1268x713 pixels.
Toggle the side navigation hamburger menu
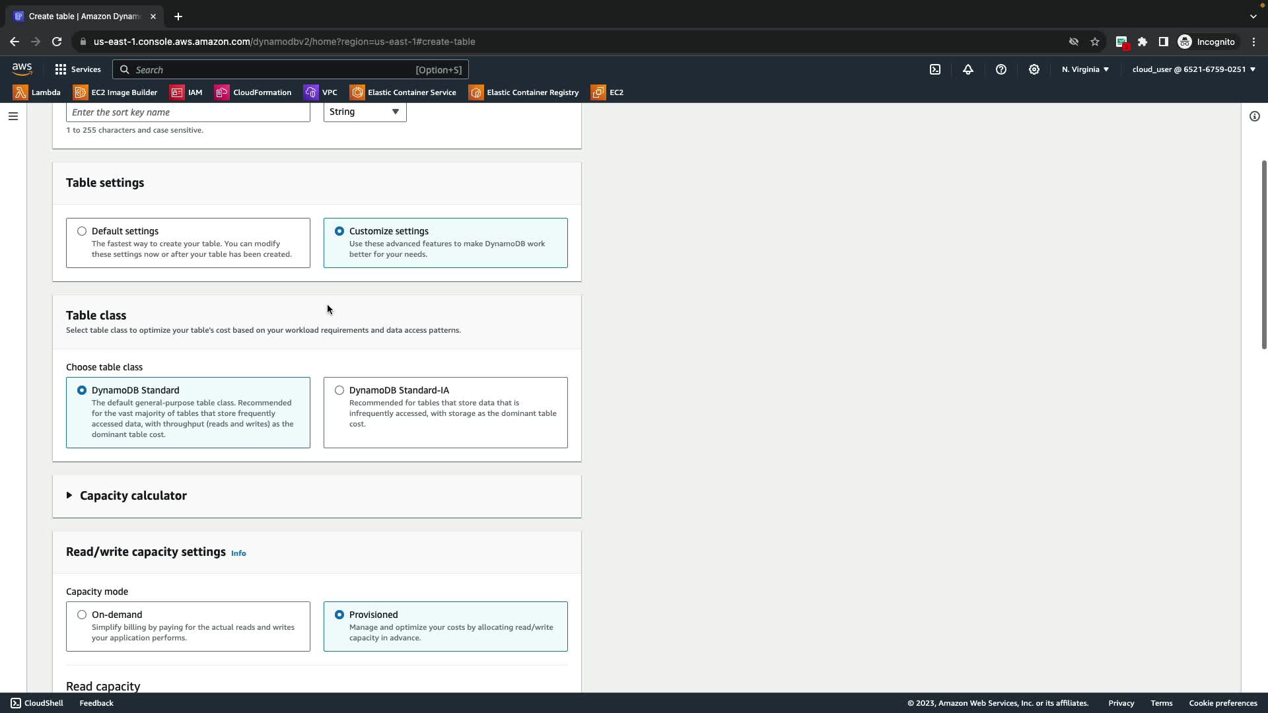pyautogui.click(x=13, y=116)
